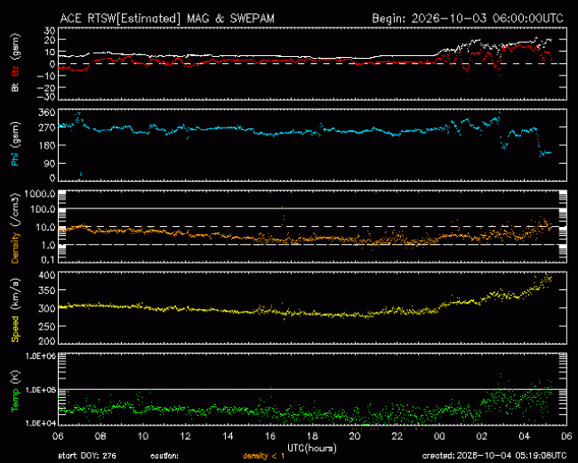Click the 12 hour label on time axis
Screen dimensions: 578x463
click(x=185, y=436)
